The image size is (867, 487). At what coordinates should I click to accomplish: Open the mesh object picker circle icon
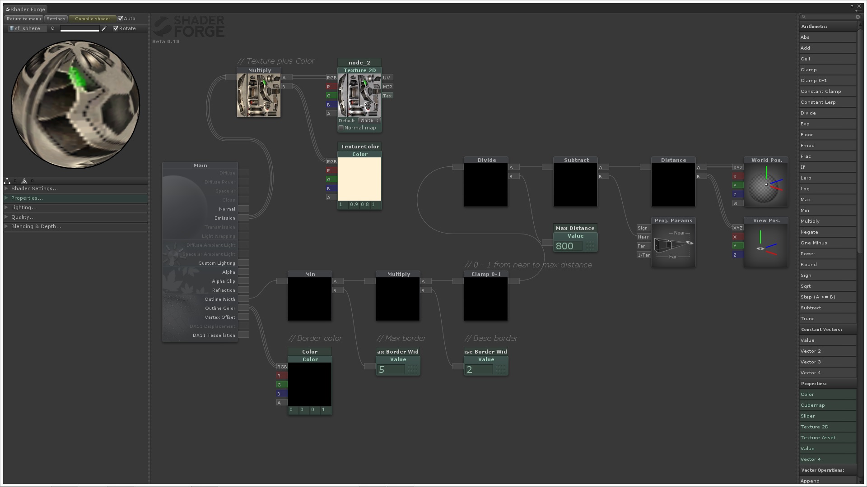point(52,28)
